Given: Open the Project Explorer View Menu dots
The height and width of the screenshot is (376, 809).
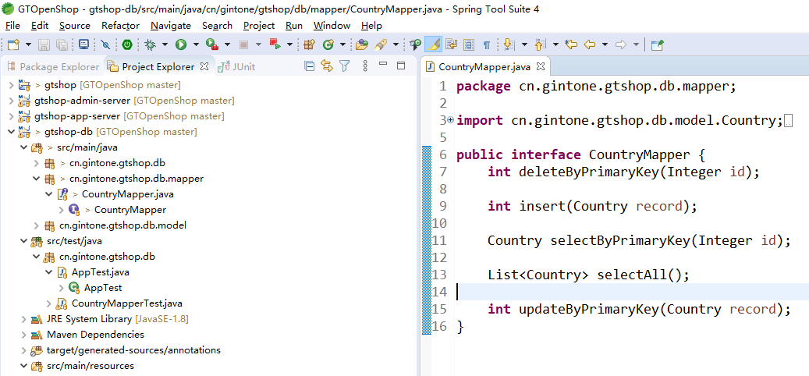Looking at the screenshot, I should 365,66.
